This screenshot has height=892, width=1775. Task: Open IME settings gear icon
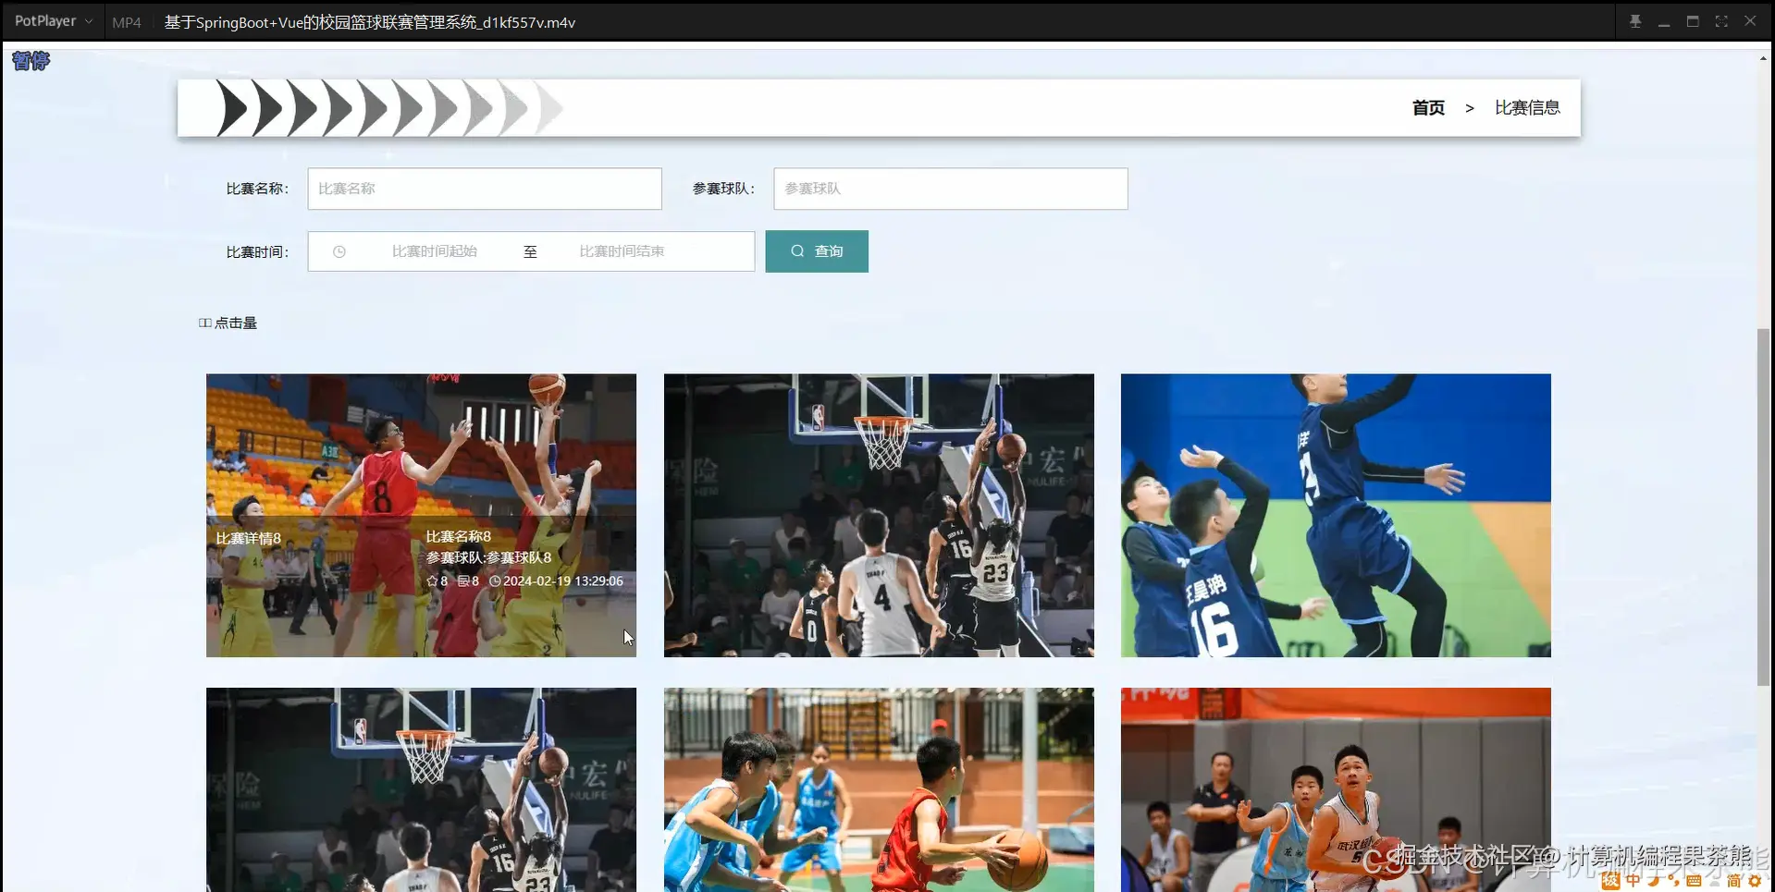1755,882
